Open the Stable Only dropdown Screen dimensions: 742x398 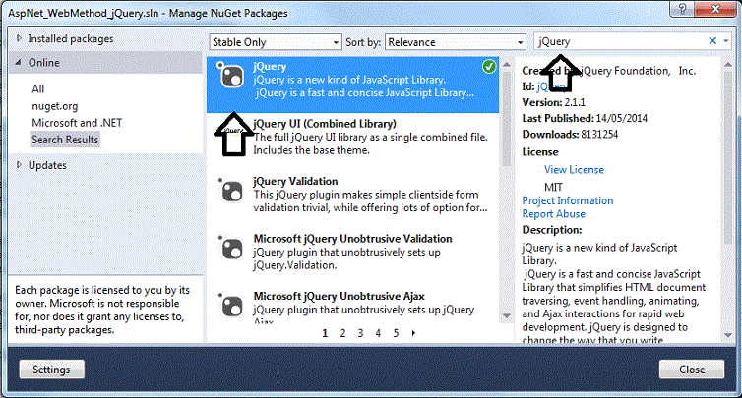tap(276, 42)
